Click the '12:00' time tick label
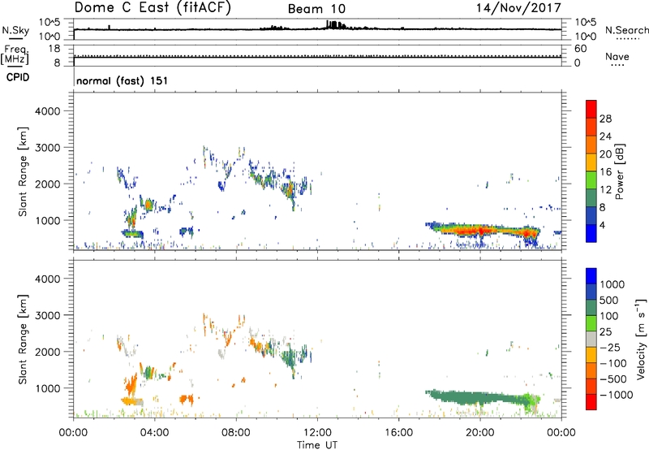649x450 pixels. pos(317,433)
